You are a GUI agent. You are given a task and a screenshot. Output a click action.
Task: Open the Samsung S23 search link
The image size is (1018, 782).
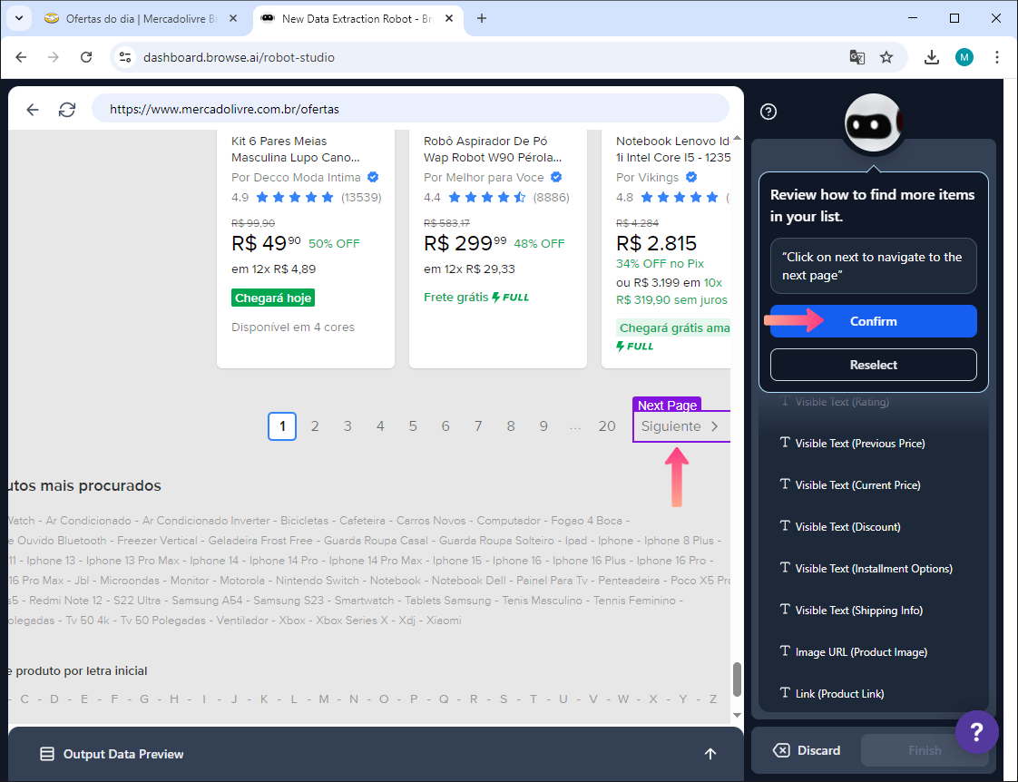point(289,601)
